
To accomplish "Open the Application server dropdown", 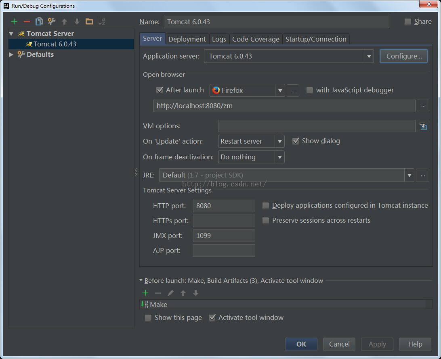I will point(369,56).
